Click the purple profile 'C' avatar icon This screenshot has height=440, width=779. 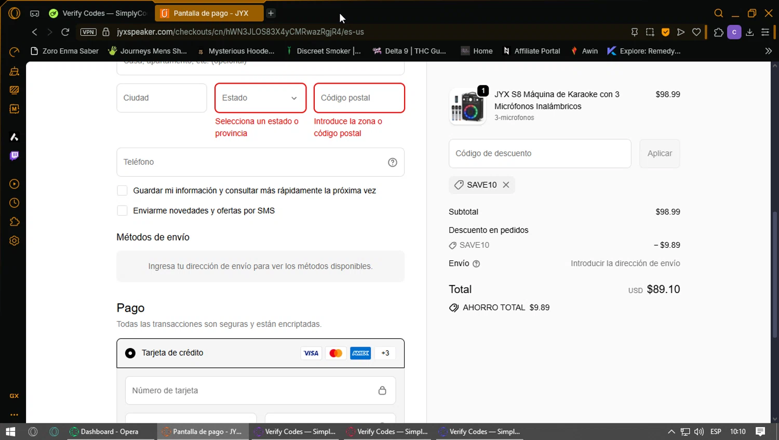click(x=734, y=32)
